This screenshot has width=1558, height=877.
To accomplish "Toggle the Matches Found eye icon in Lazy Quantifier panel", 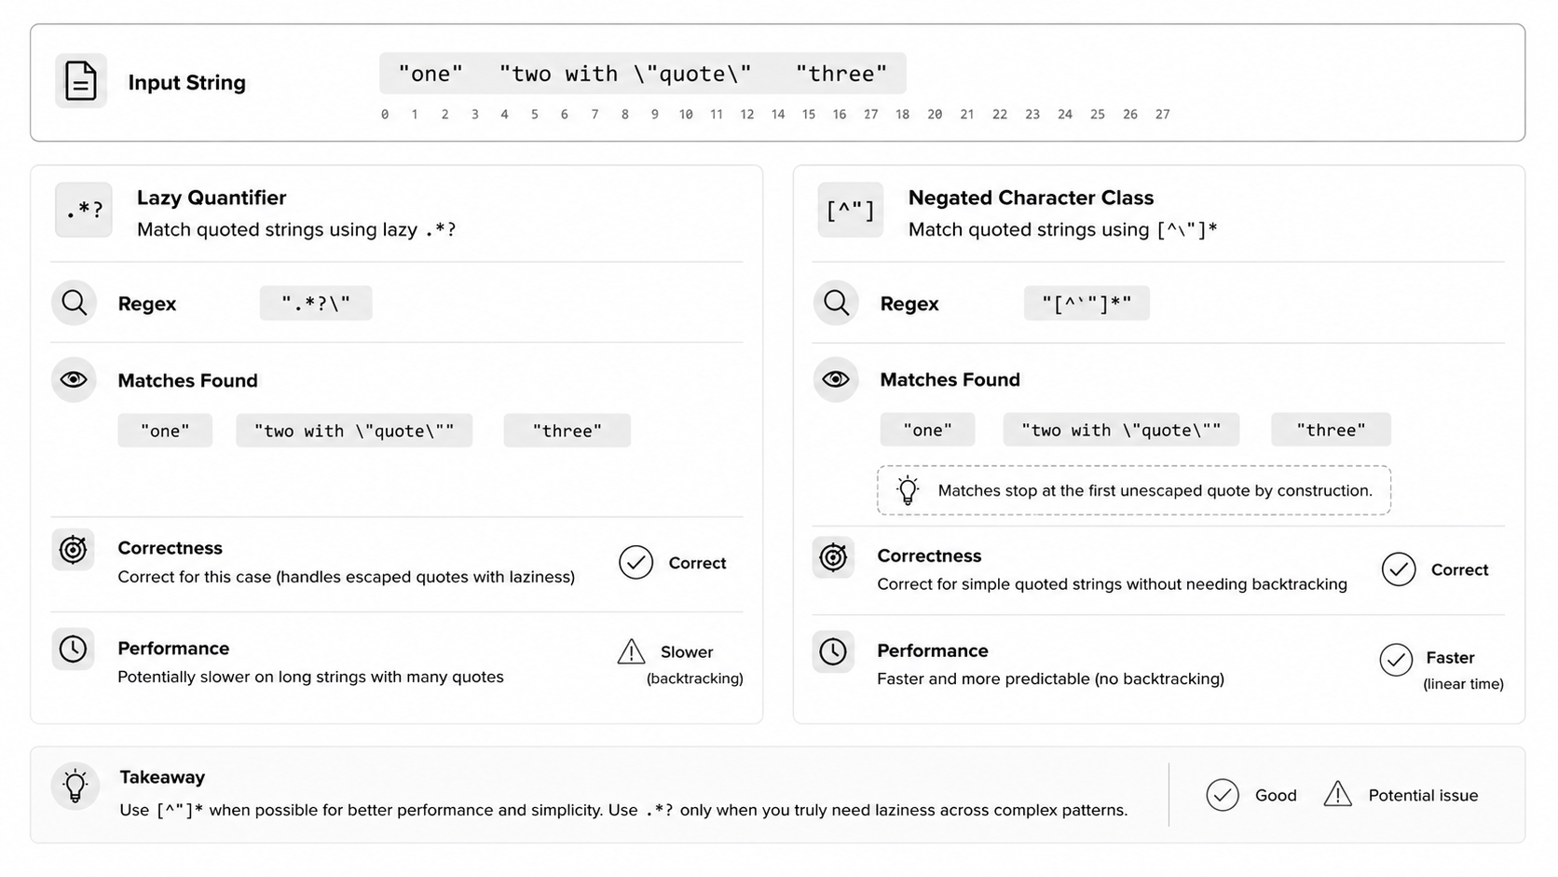I will pos(74,379).
